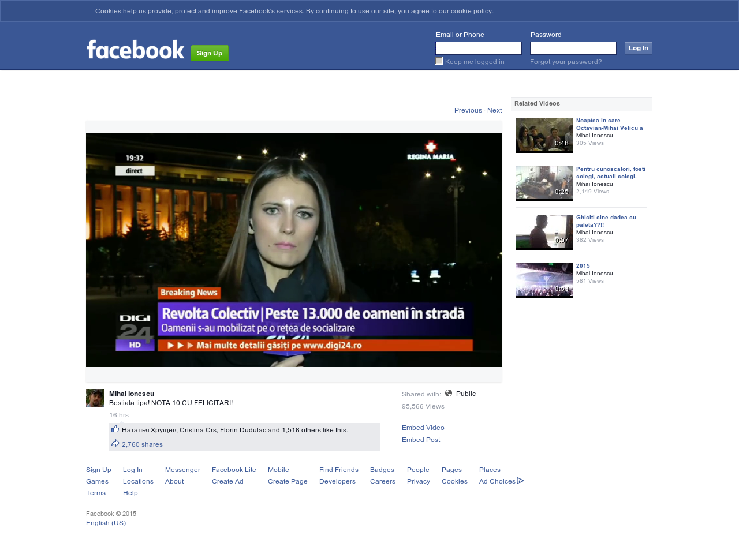
Task: Open Cookies footer link
Action: (x=454, y=481)
